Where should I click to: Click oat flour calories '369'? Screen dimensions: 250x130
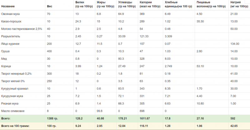click(x=142, y=14)
